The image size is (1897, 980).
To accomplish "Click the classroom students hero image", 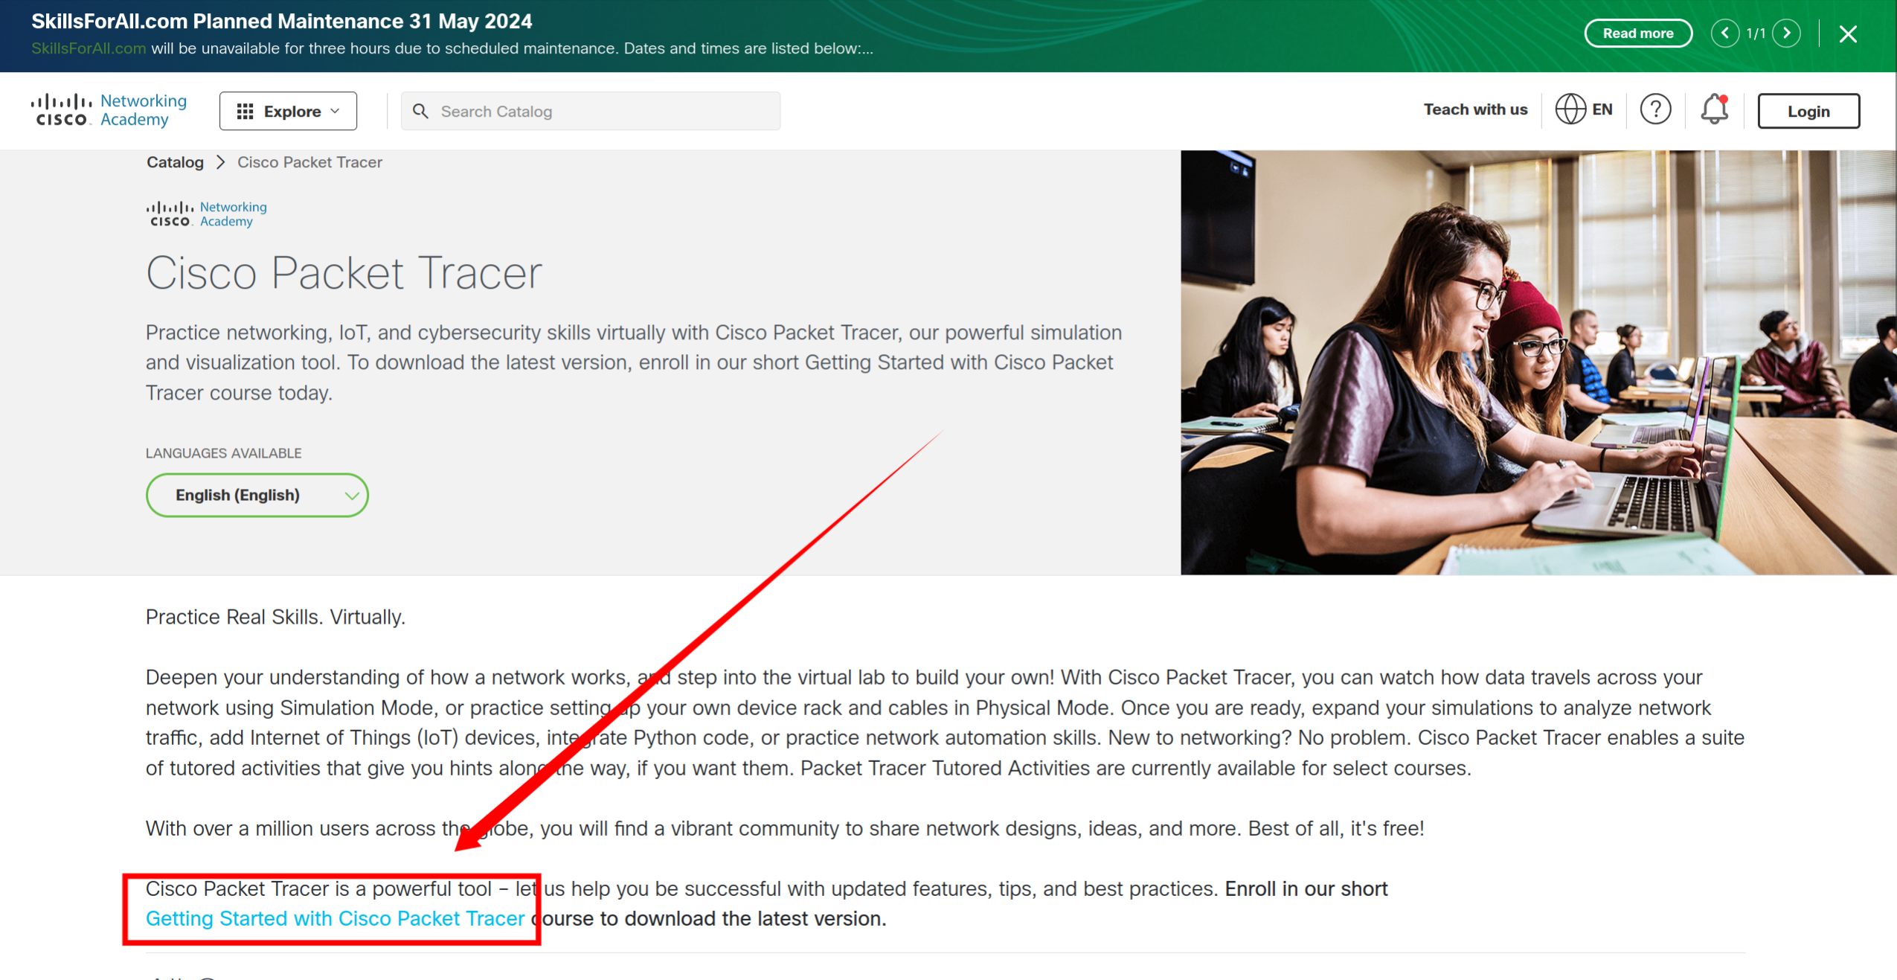I will click(x=1537, y=362).
